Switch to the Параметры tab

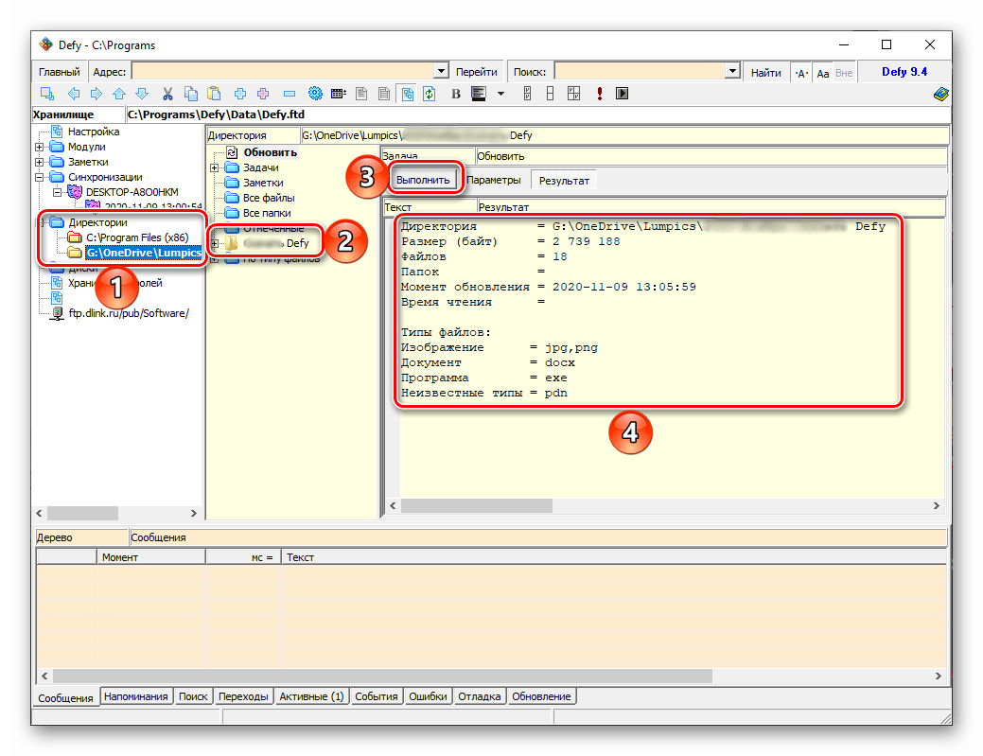pos(493,180)
